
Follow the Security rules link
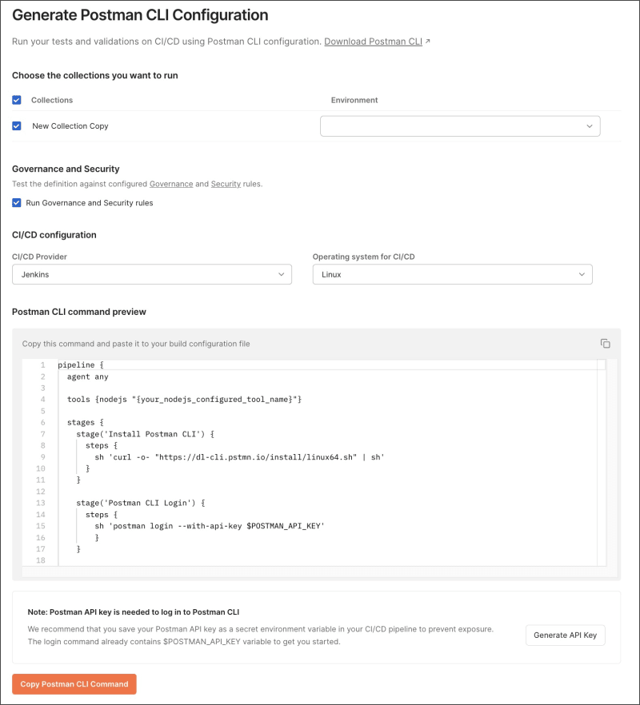point(226,184)
